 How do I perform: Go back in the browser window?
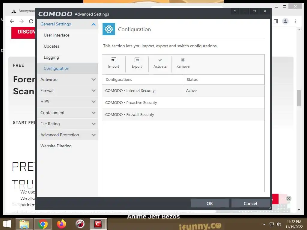pos(12,21)
